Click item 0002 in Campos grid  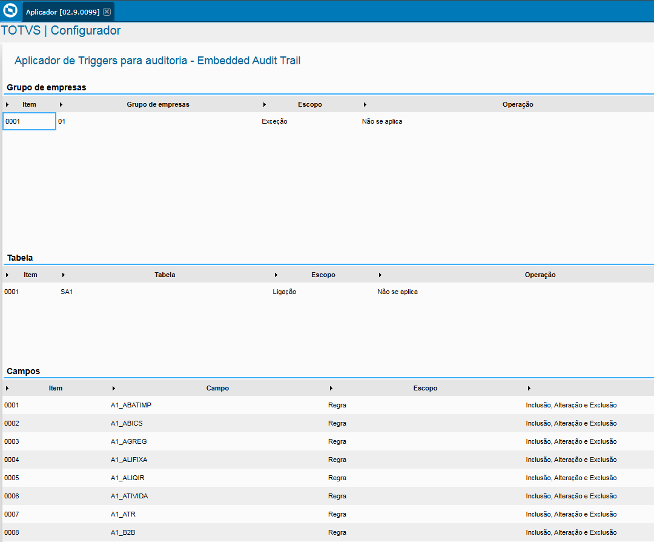tap(12, 423)
